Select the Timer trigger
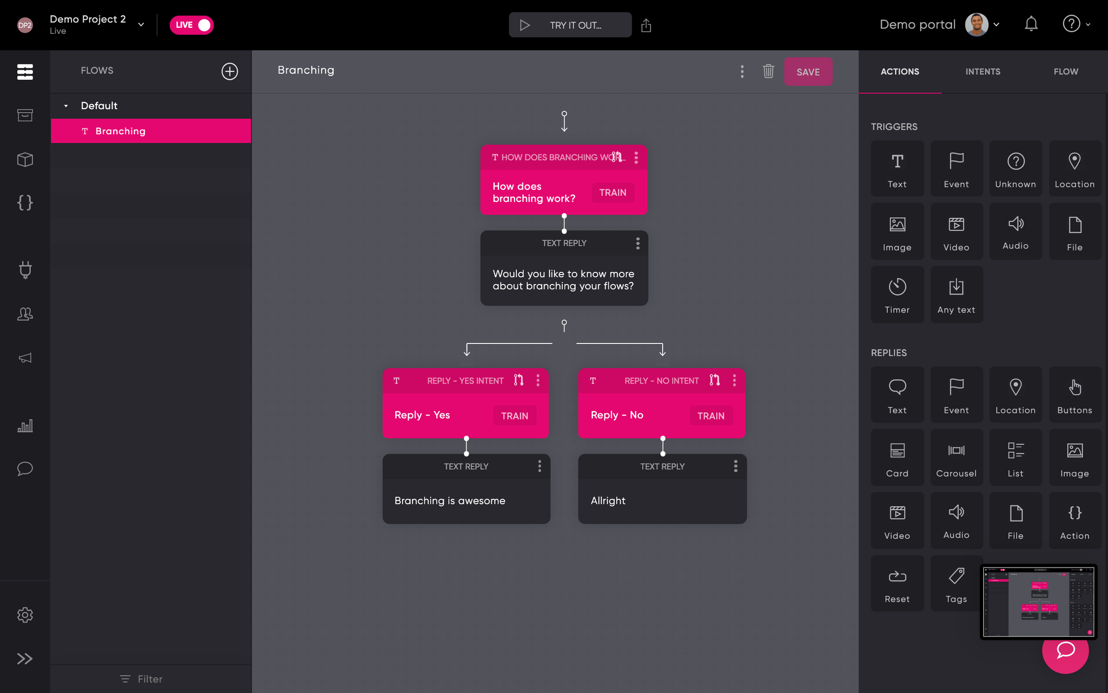This screenshot has height=693, width=1108. [x=897, y=295]
